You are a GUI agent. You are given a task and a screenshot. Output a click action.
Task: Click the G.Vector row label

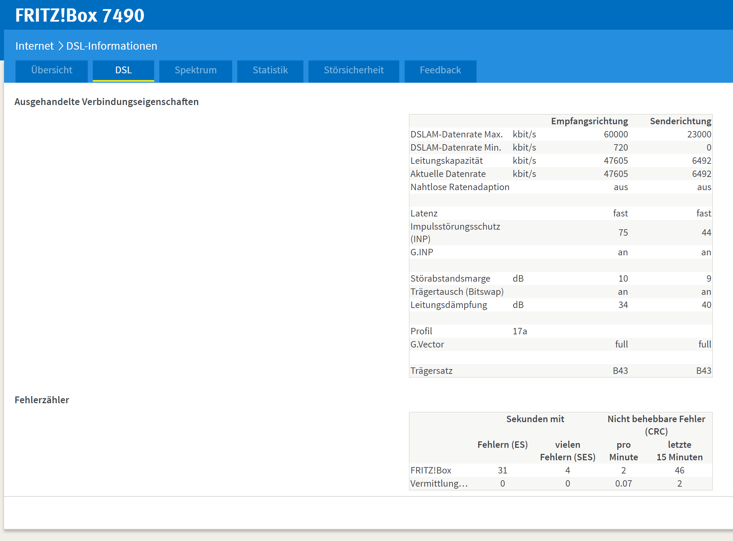(x=427, y=344)
